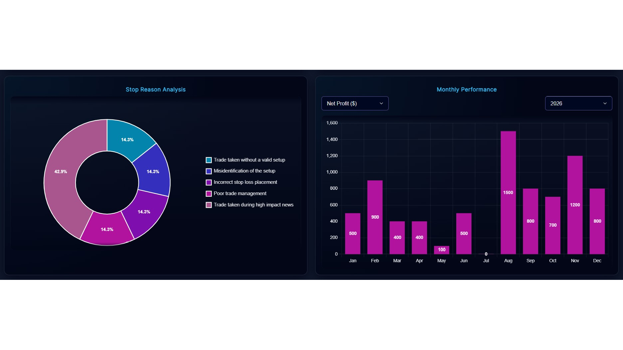Click the chevron arrow in year selector
This screenshot has height=350, width=623.
[605, 103]
